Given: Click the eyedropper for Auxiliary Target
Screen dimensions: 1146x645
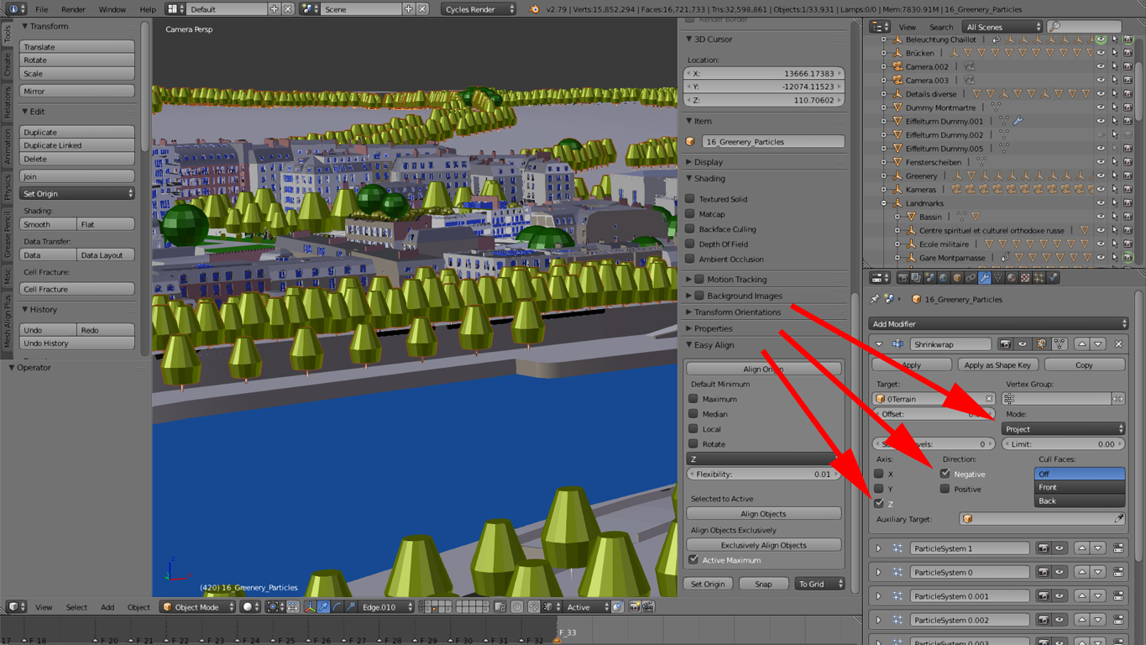Looking at the screenshot, I should point(1118,519).
